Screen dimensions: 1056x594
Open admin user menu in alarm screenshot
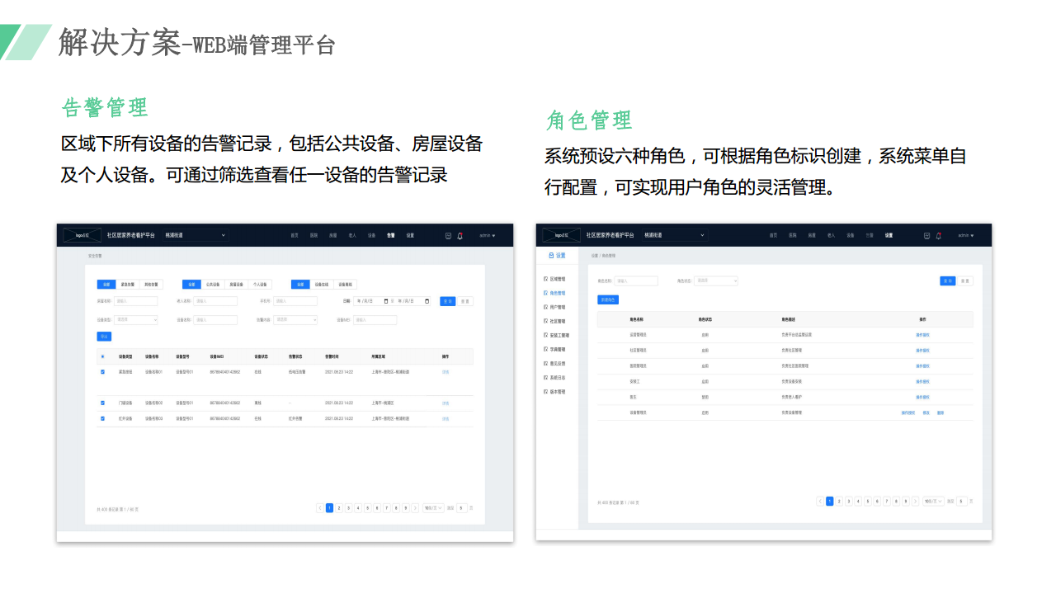coord(488,235)
